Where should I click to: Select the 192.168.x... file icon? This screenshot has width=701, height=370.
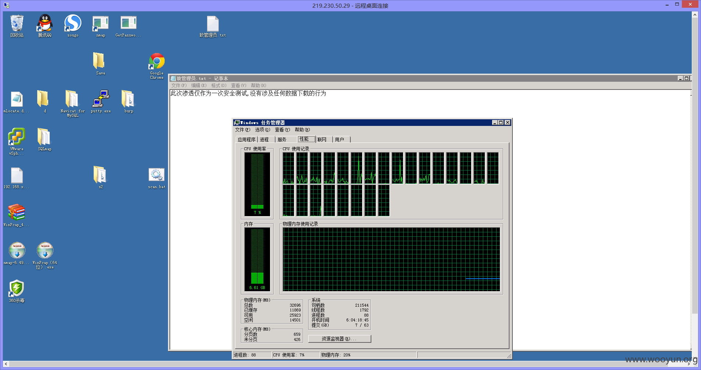point(17,178)
